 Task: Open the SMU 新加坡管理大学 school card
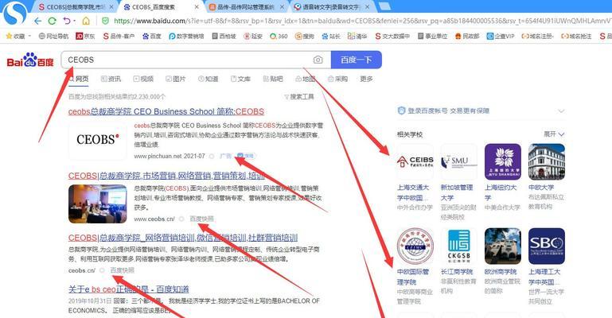pyautogui.click(x=459, y=181)
